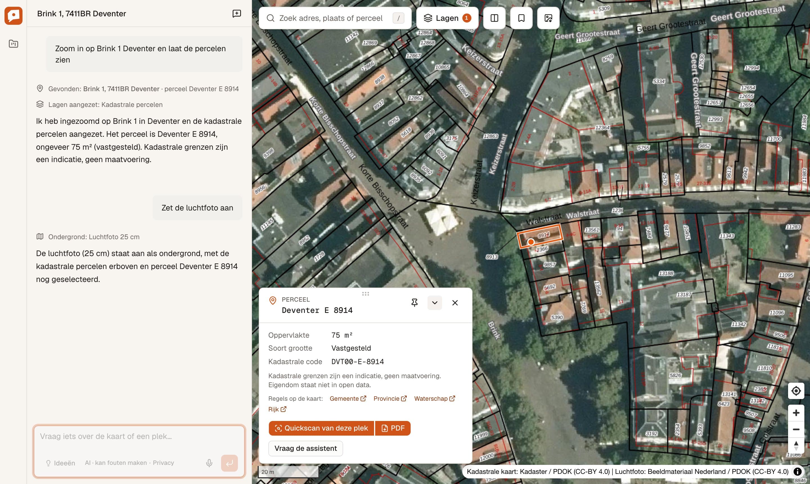This screenshot has height=484, width=810.
Task: Open the Provincie rules link
Action: tap(390, 398)
